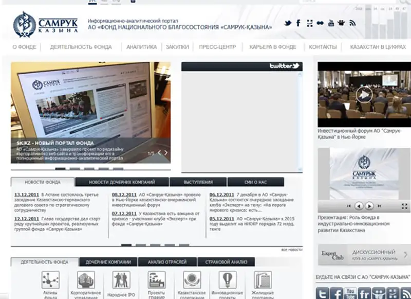Open the YouTube icon in the header

(331, 23)
